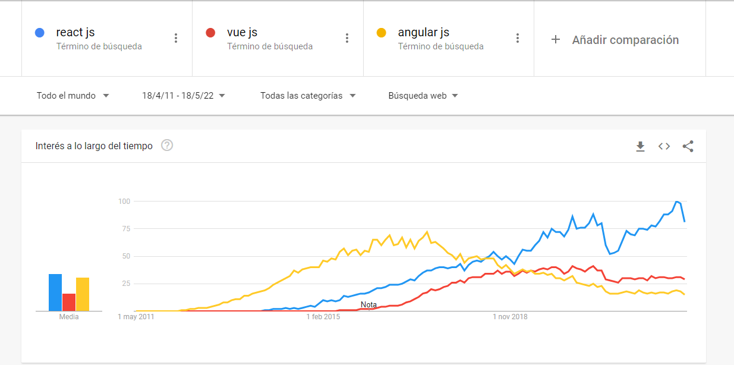Open the react js term options menu
Screen dimensions: 734x365
176,38
